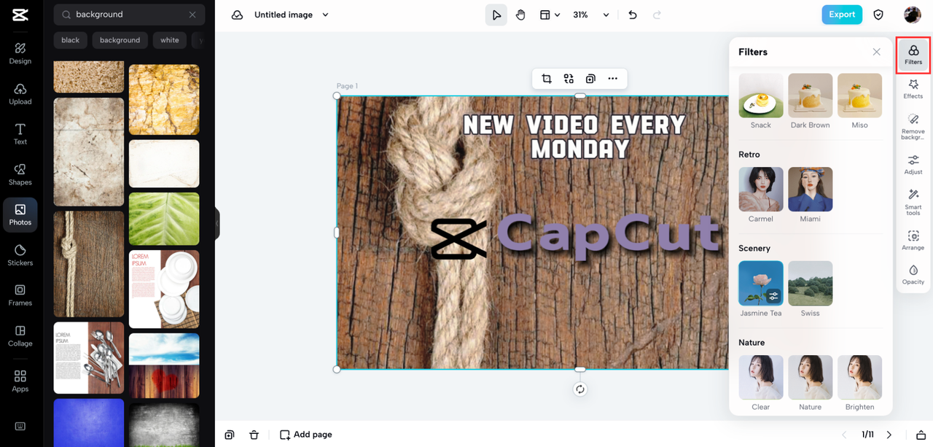The width and height of the screenshot is (933, 447).
Task: Open the Text tool panel
Action: 20,134
